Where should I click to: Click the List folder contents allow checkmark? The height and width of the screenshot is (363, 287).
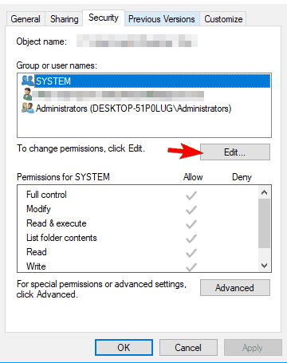pyautogui.click(x=191, y=239)
